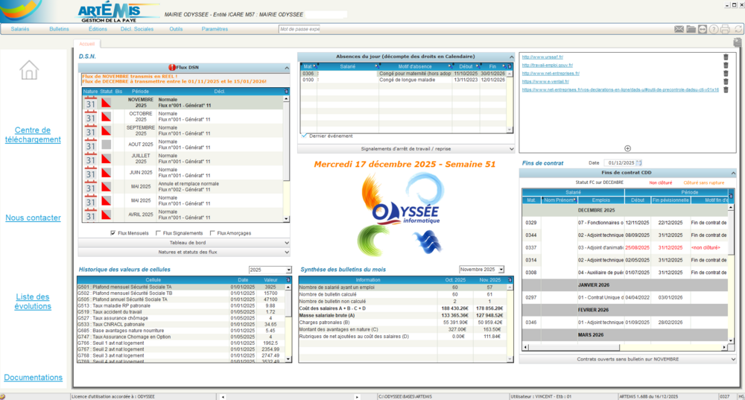This screenshot has width=745, height=400.
Task: Check the Flux Amorçages checkbox
Action: pos(213,233)
